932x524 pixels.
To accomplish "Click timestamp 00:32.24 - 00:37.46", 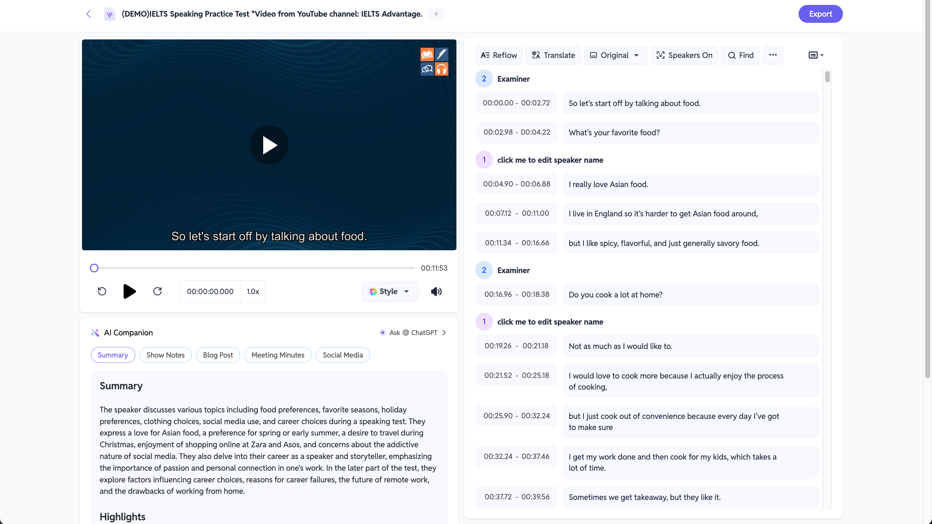I will point(517,456).
